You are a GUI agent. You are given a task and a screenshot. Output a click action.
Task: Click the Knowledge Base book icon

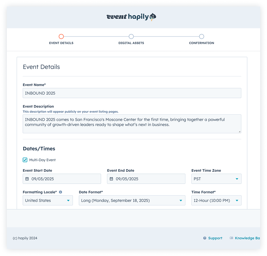tap(231, 238)
